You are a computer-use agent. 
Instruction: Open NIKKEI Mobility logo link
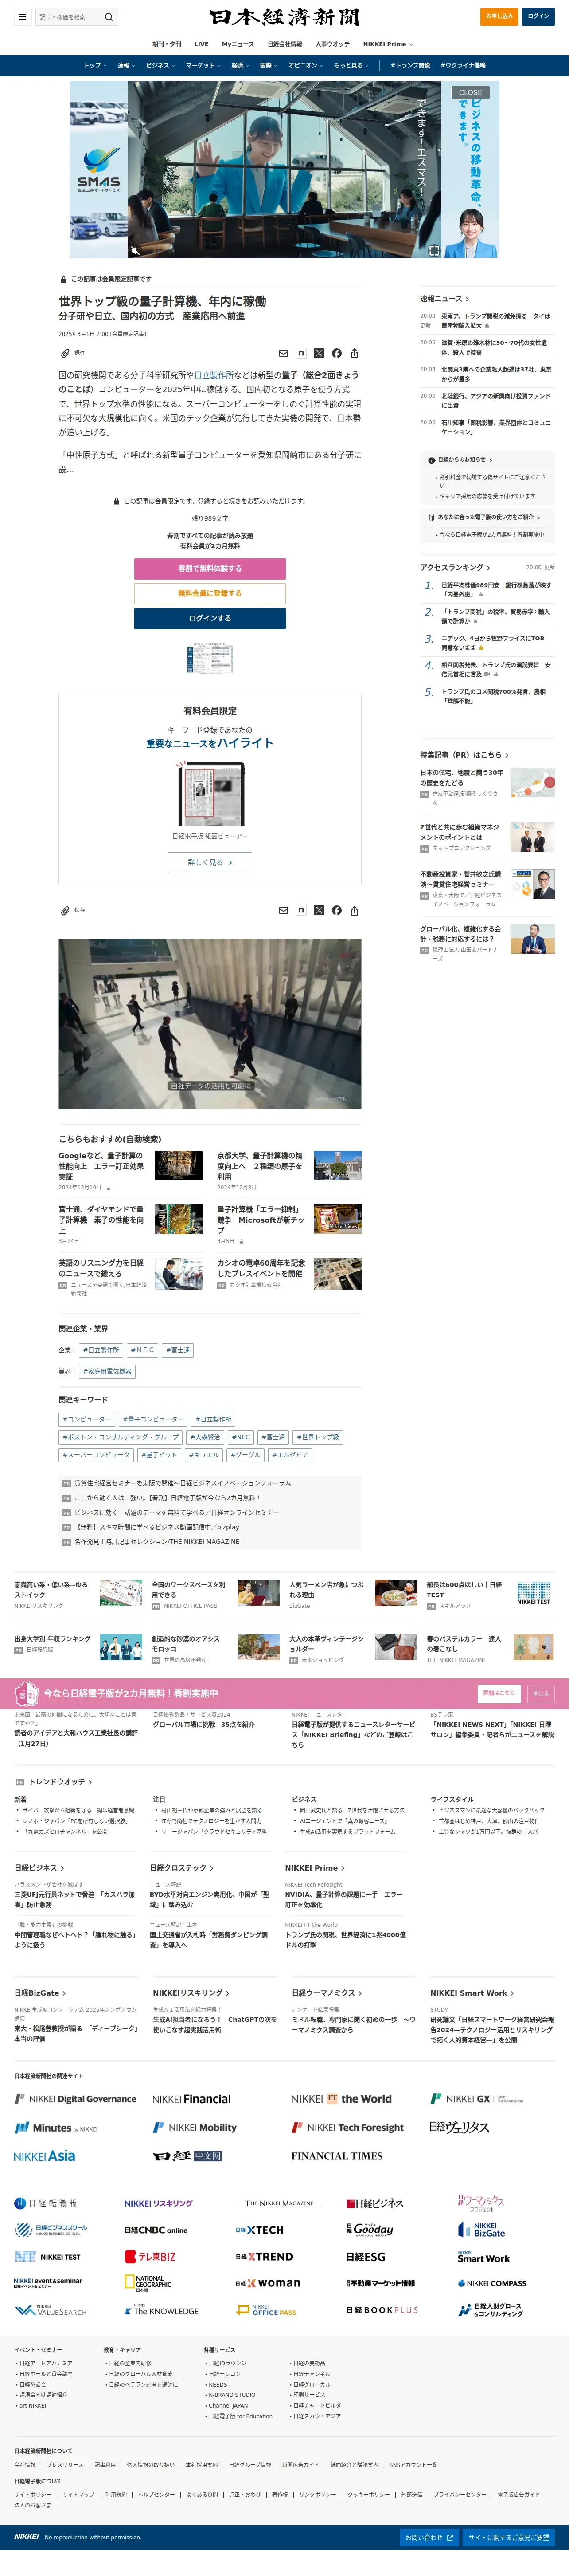coord(195,2128)
